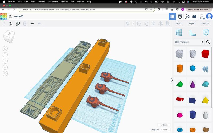Switch to the 3D design grid view
Viewport: 213px width, 133px height.
pyautogui.click(x=172, y=16)
